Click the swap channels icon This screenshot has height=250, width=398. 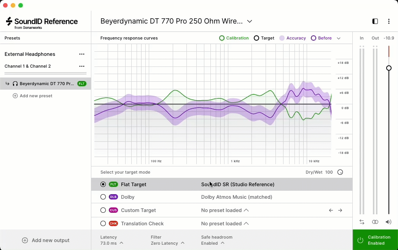click(x=362, y=222)
